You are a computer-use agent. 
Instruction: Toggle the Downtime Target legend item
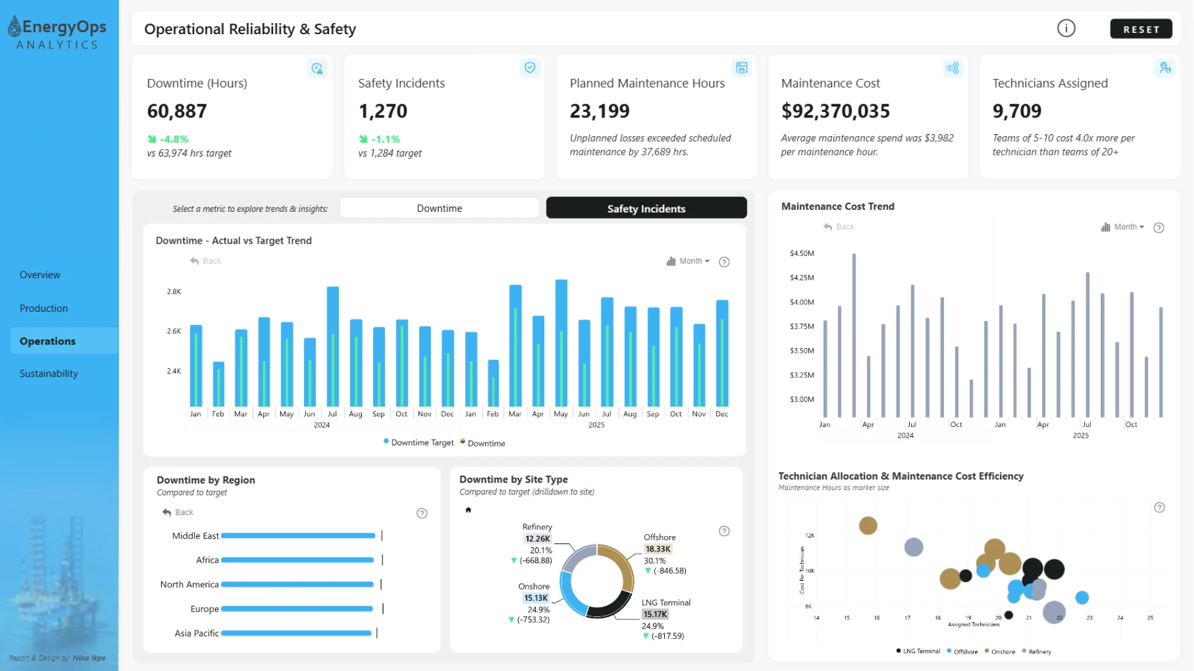click(419, 442)
